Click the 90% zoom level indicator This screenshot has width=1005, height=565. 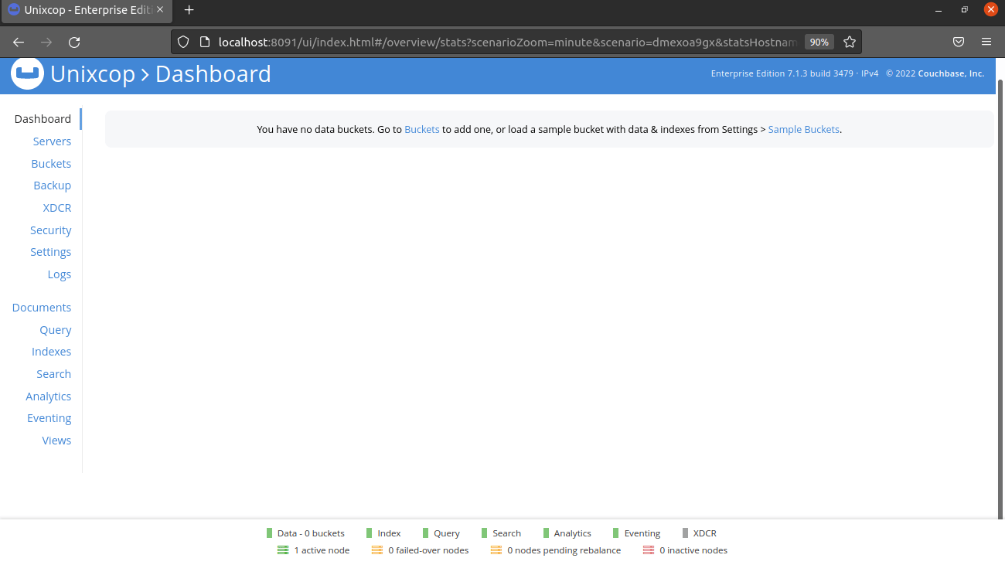tap(819, 42)
